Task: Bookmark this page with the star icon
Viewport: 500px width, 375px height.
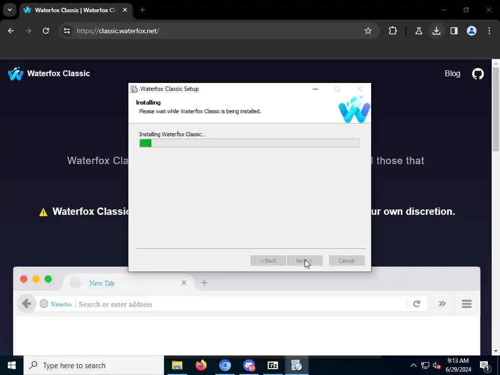Action: pos(368,31)
